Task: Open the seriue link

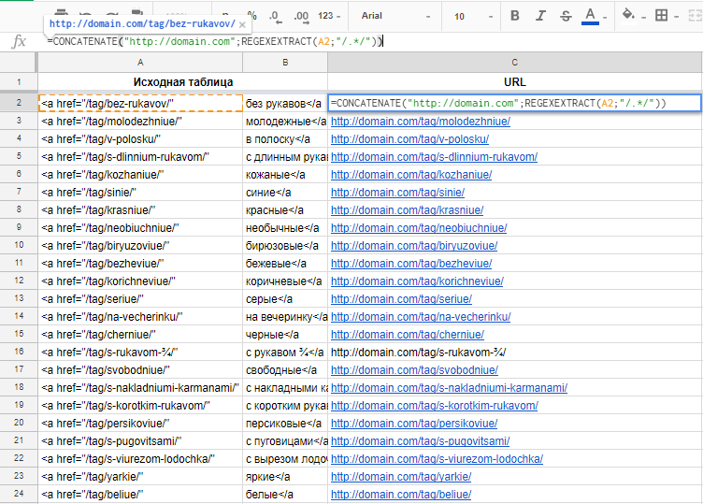Action: click(x=401, y=299)
